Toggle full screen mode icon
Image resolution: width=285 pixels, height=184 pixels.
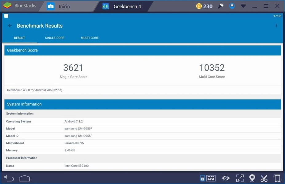click(240, 178)
